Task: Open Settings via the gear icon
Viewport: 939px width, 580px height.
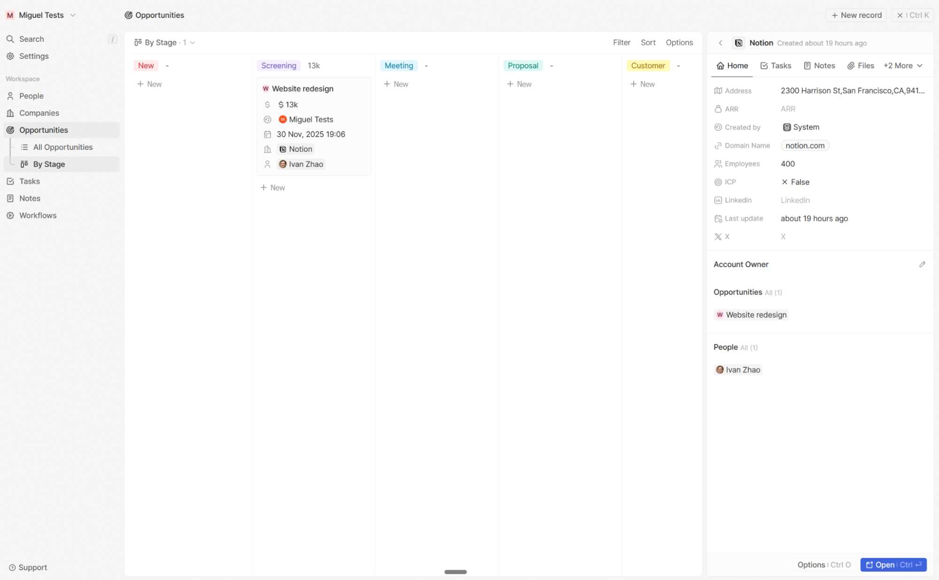Action: [10, 56]
